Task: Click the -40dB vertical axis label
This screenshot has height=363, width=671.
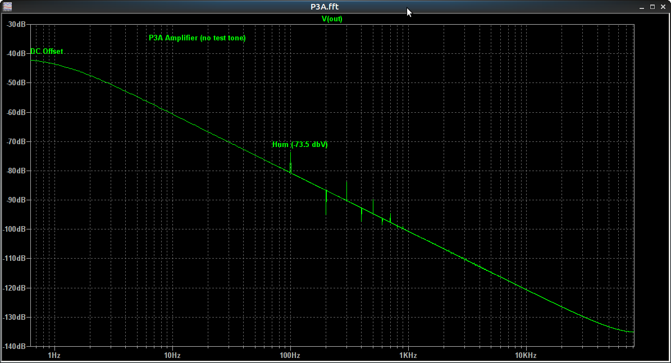Action: click(x=16, y=53)
